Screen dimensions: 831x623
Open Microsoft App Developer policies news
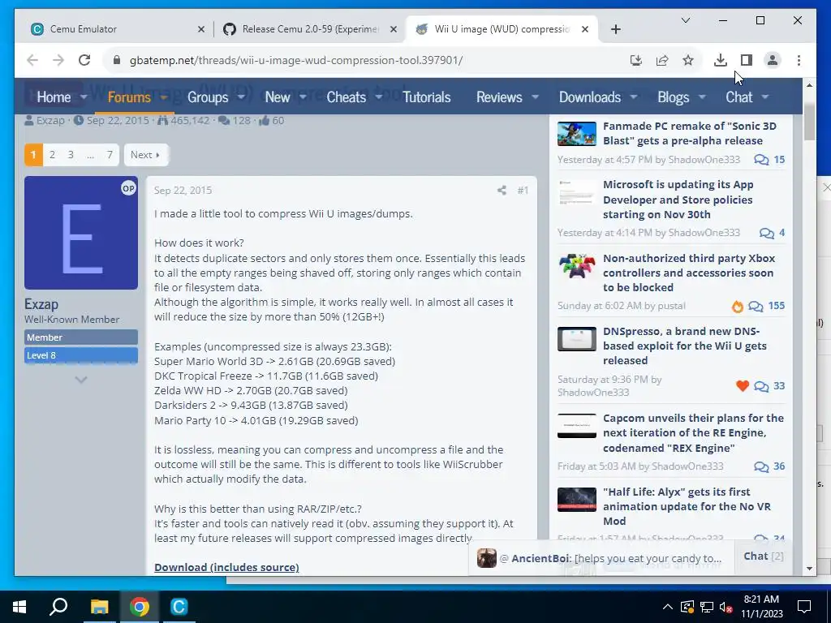click(x=678, y=200)
